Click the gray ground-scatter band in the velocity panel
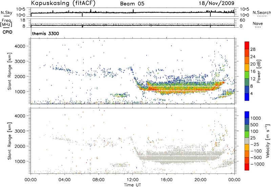 click(x=180, y=158)
